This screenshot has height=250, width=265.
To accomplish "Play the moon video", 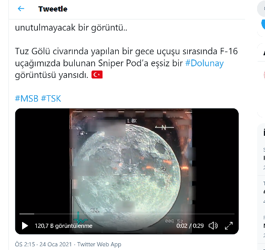I will point(25,226).
